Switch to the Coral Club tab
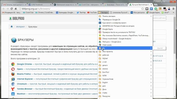Viewport: 177px width, 99px height. coord(90,5)
